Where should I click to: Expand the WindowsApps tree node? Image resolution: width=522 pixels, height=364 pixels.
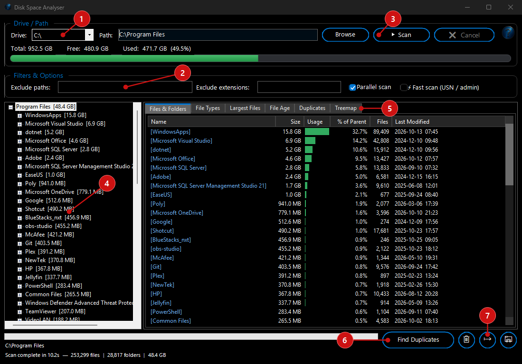[19, 116]
